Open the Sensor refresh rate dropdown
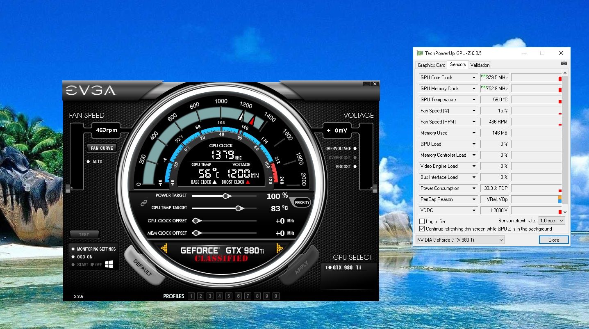This screenshot has width=589, height=329. coord(552,221)
